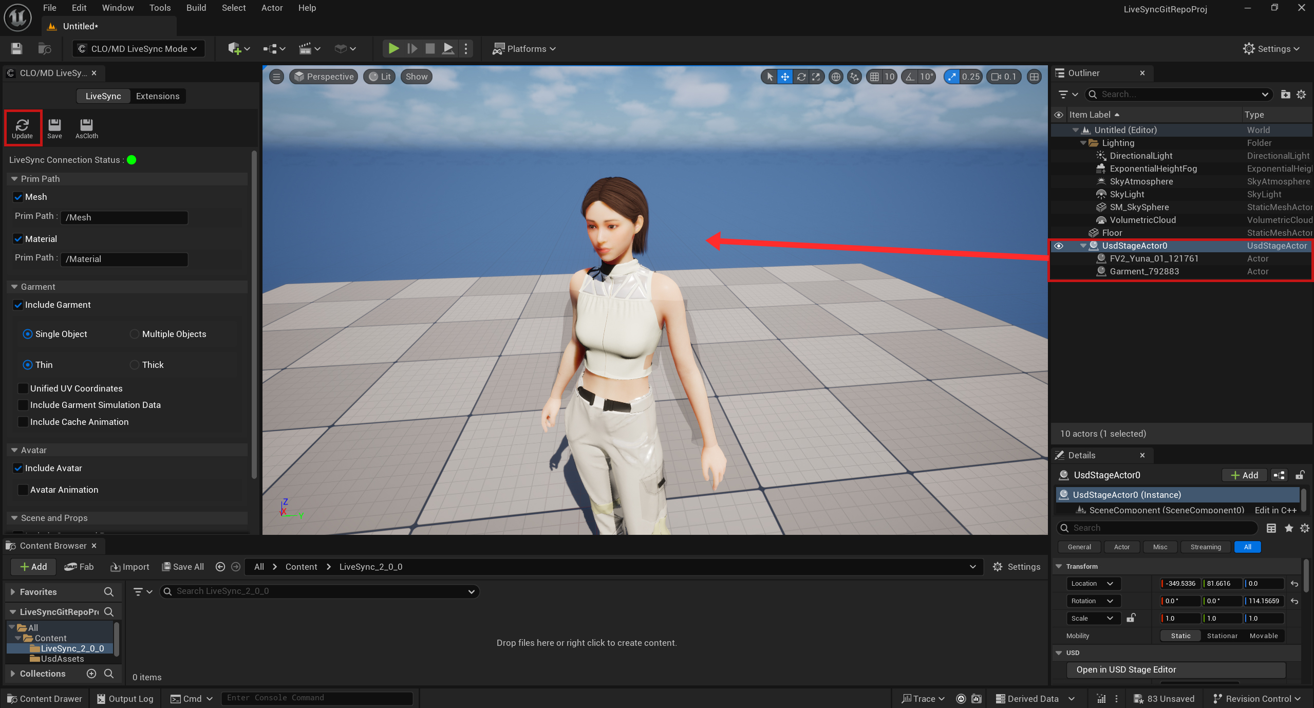Click the LiveSync Save icon

[x=54, y=128]
